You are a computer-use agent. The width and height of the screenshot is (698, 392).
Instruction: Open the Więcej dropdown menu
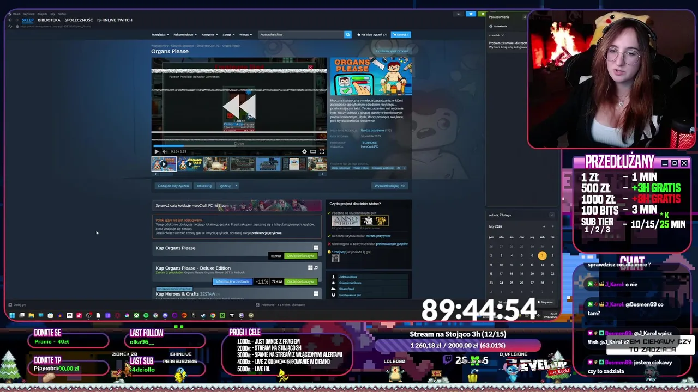(x=245, y=34)
